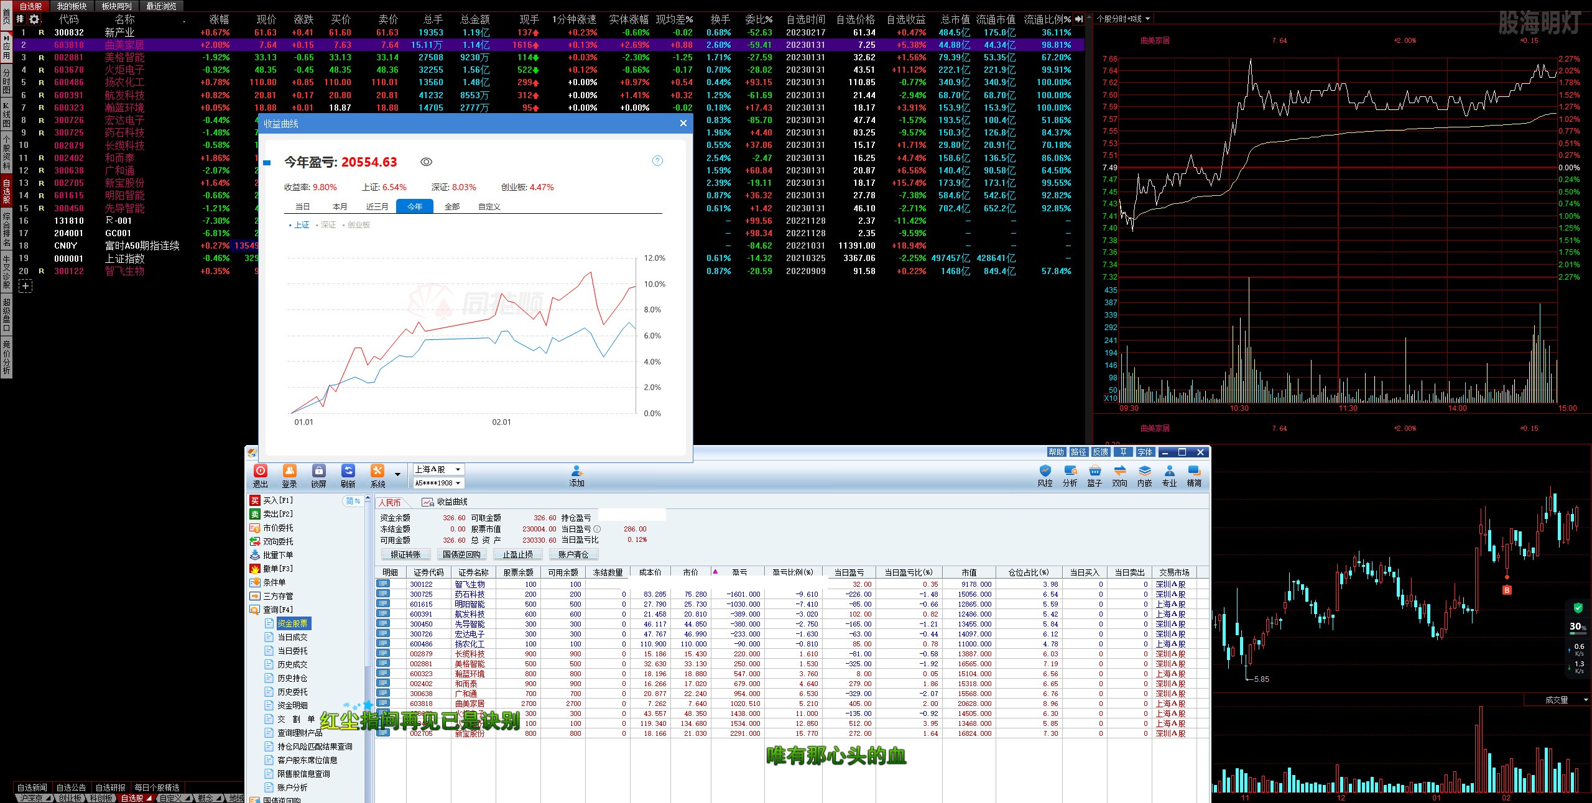Click the 银证转账 button
The width and height of the screenshot is (1592, 803).
(405, 554)
